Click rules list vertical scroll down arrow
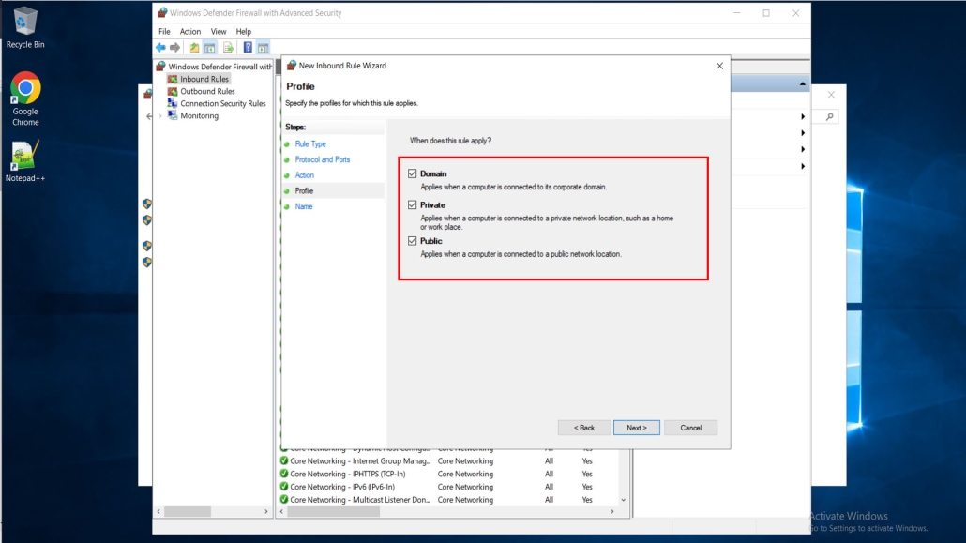Viewport: 966px width, 543px height. pyautogui.click(x=624, y=500)
